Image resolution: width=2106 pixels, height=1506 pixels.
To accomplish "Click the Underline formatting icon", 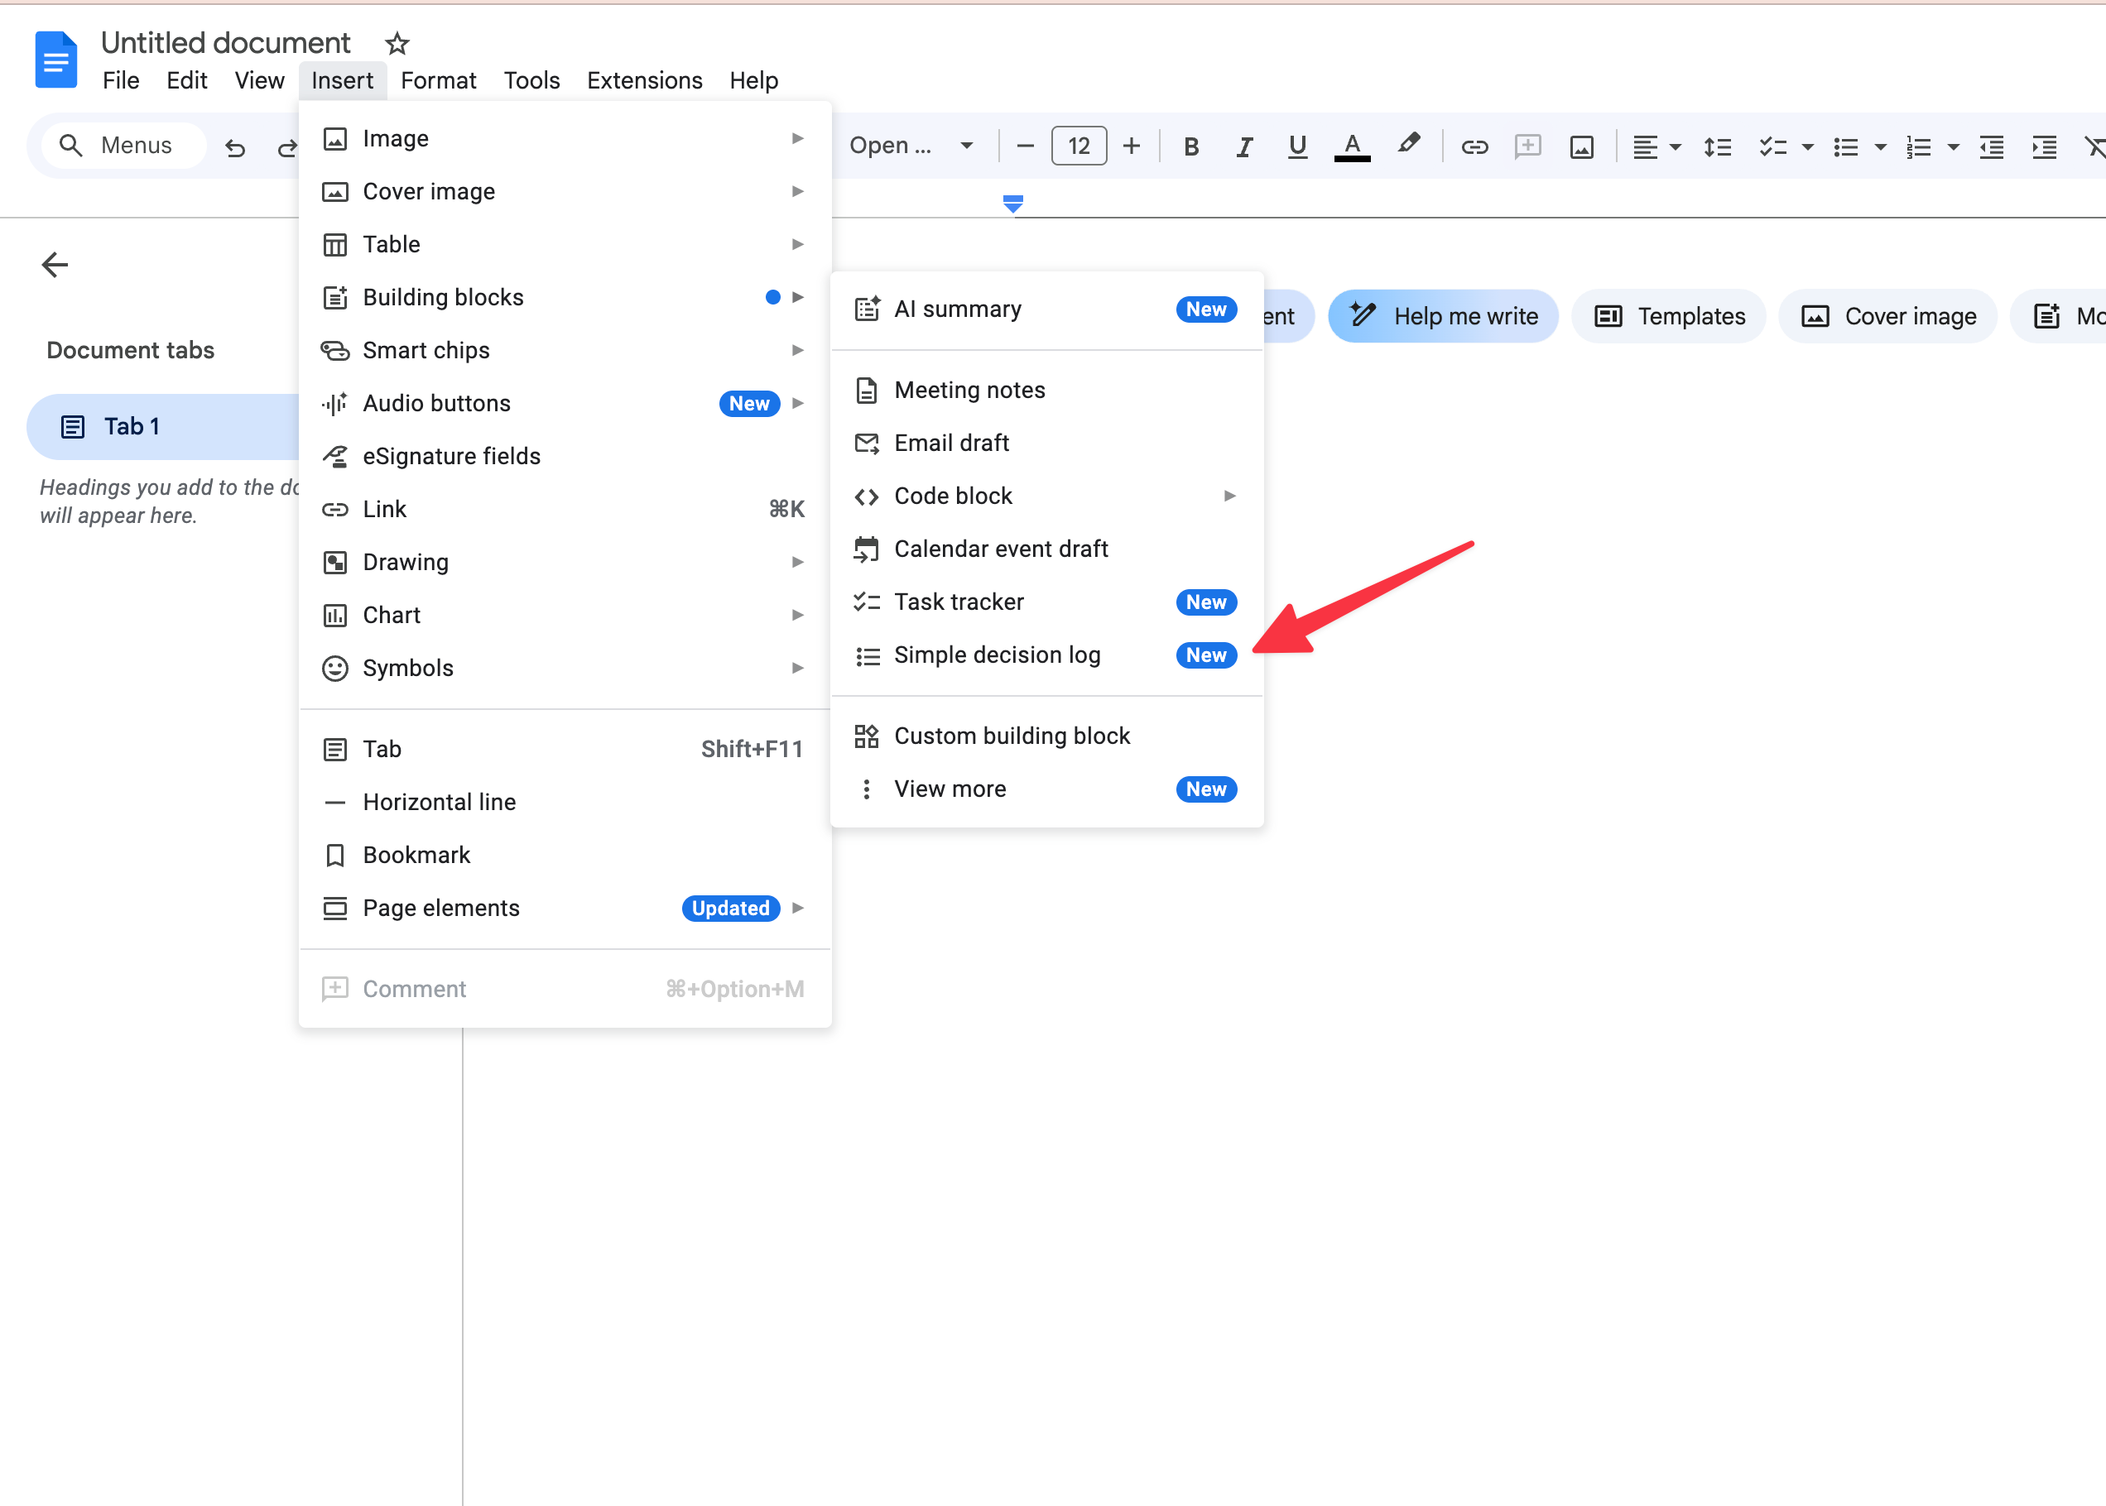I will pos(1297,146).
